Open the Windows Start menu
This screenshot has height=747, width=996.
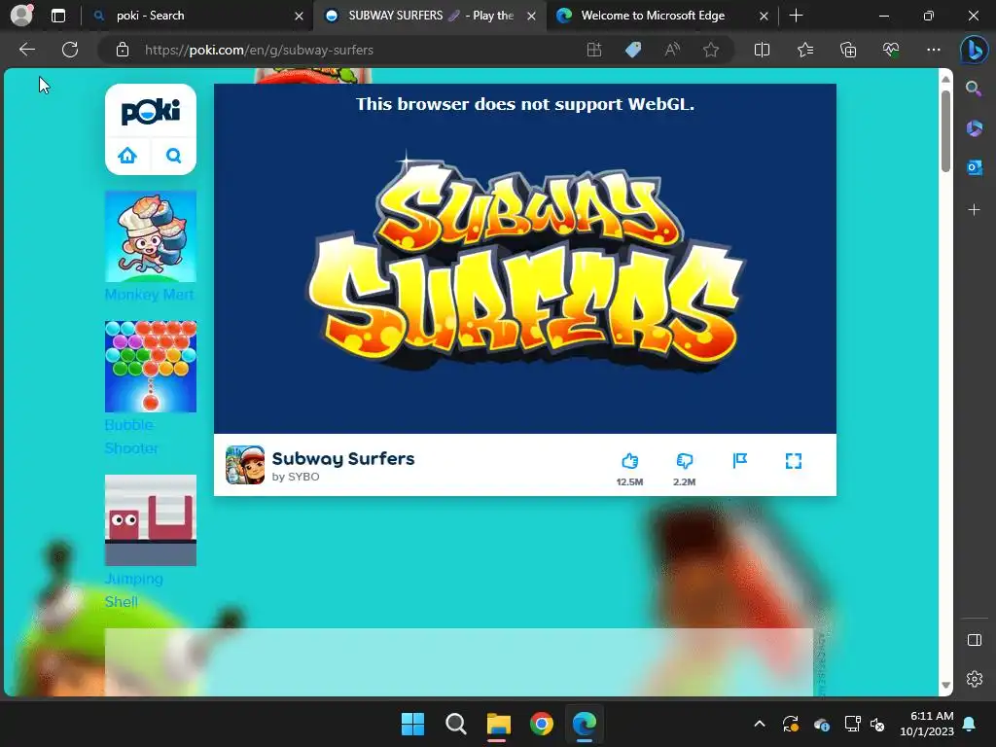click(x=412, y=724)
